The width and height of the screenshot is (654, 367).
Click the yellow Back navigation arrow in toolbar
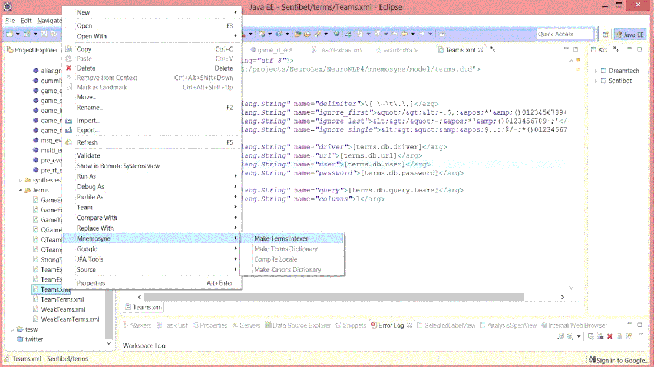coord(404,34)
